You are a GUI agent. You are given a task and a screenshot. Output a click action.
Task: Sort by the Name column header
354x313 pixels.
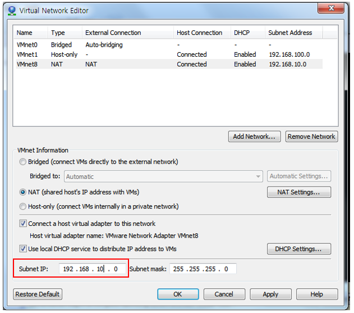pos(30,33)
